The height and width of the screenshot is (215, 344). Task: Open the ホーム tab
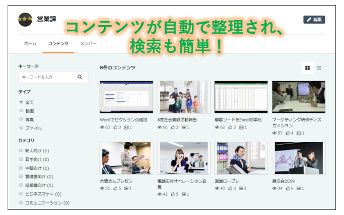click(30, 44)
